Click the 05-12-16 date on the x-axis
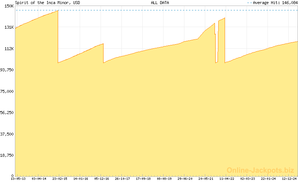298x182 pixels. [101, 179]
